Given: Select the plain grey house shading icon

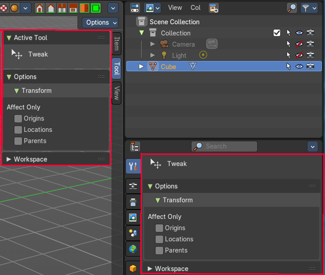Looking at the screenshot, I should point(51,8).
